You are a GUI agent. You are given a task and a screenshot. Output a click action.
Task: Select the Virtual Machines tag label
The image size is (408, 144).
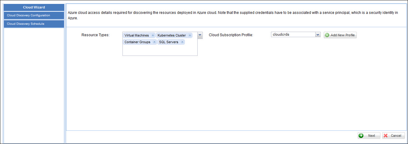137,35
